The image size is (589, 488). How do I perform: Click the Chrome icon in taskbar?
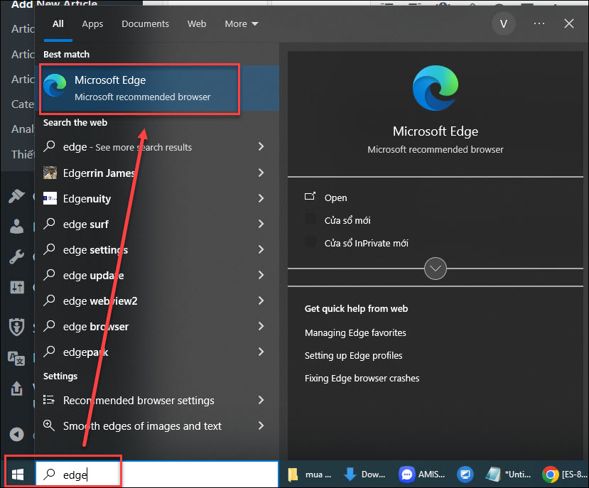550,474
